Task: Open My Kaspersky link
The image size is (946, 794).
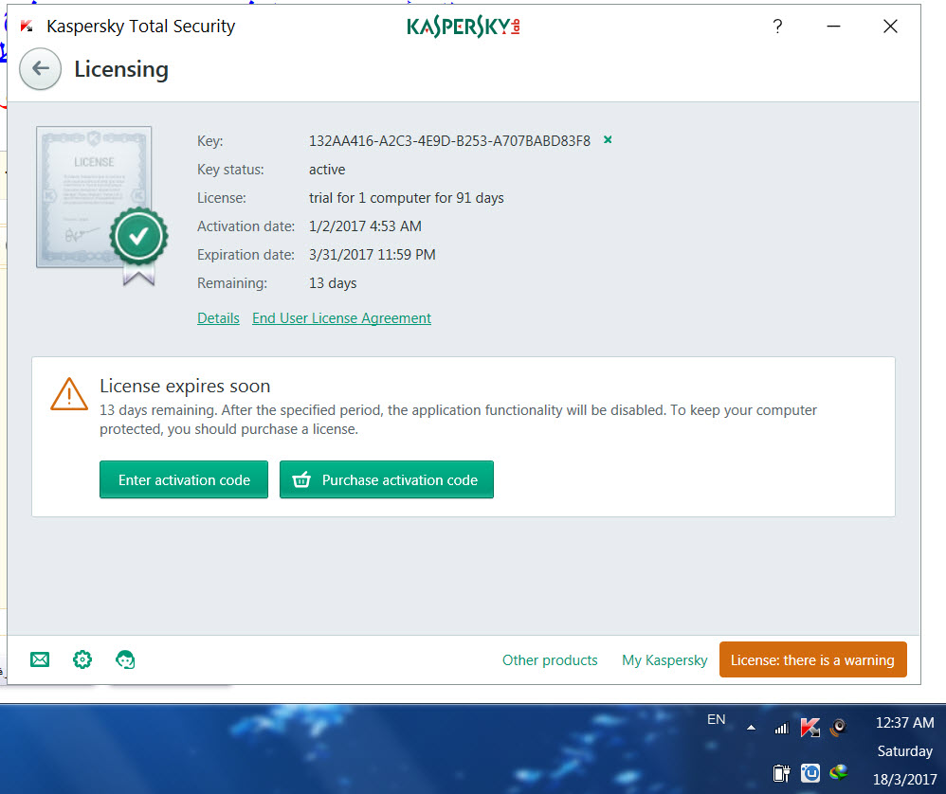Action: [664, 660]
